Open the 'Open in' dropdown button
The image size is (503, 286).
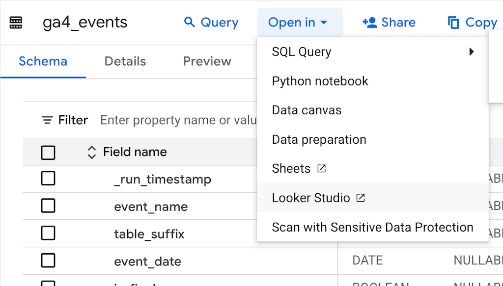coord(300,23)
